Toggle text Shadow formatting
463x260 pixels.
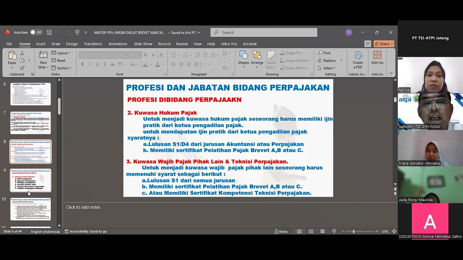[105, 64]
